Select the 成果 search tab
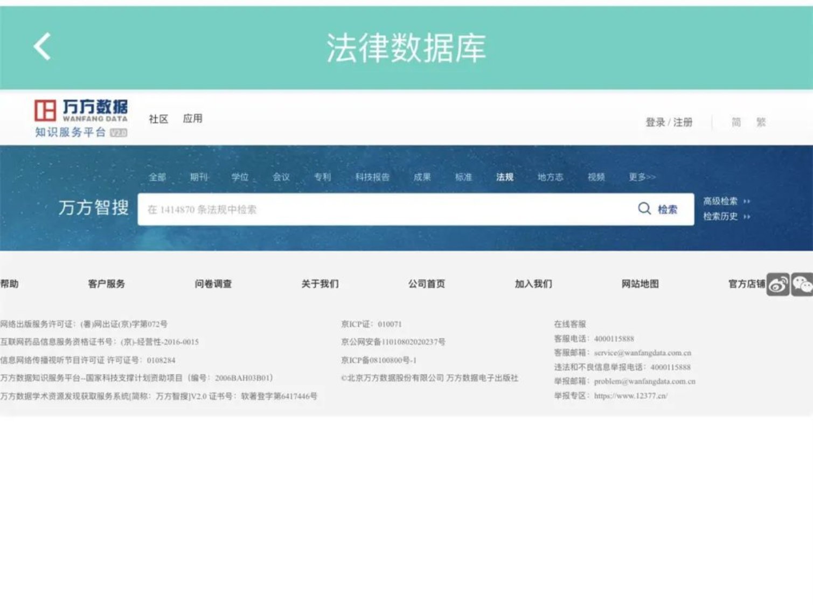The height and width of the screenshot is (605, 813). (422, 177)
